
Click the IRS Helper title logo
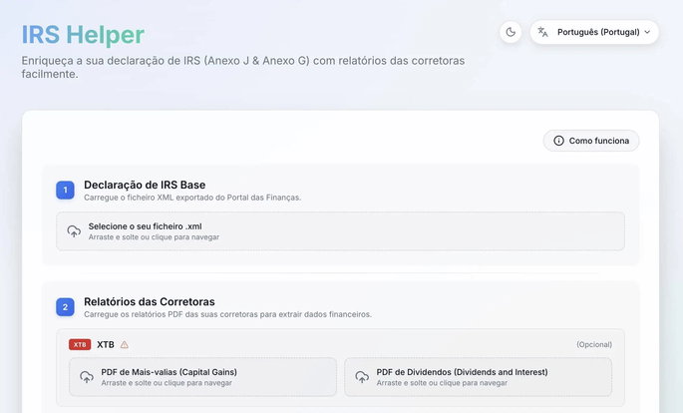pyautogui.click(x=83, y=35)
